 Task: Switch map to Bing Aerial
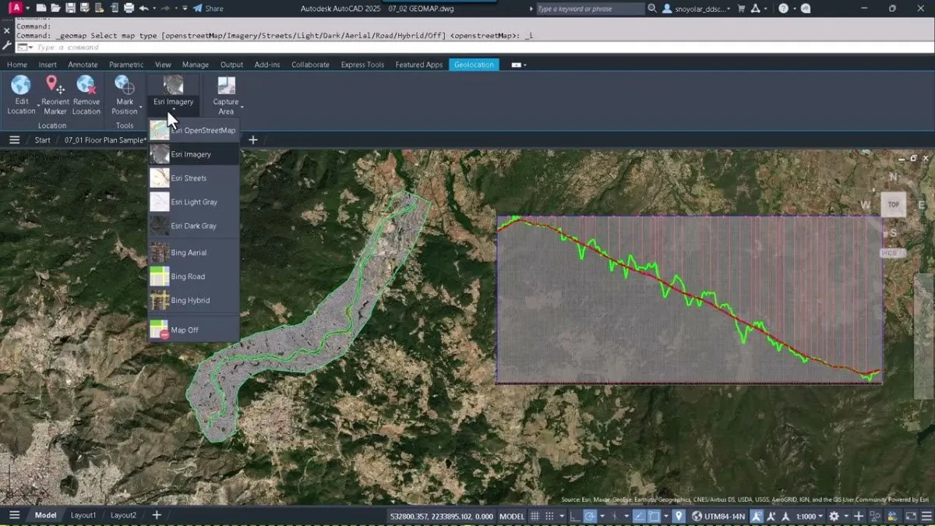click(x=193, y=252)
